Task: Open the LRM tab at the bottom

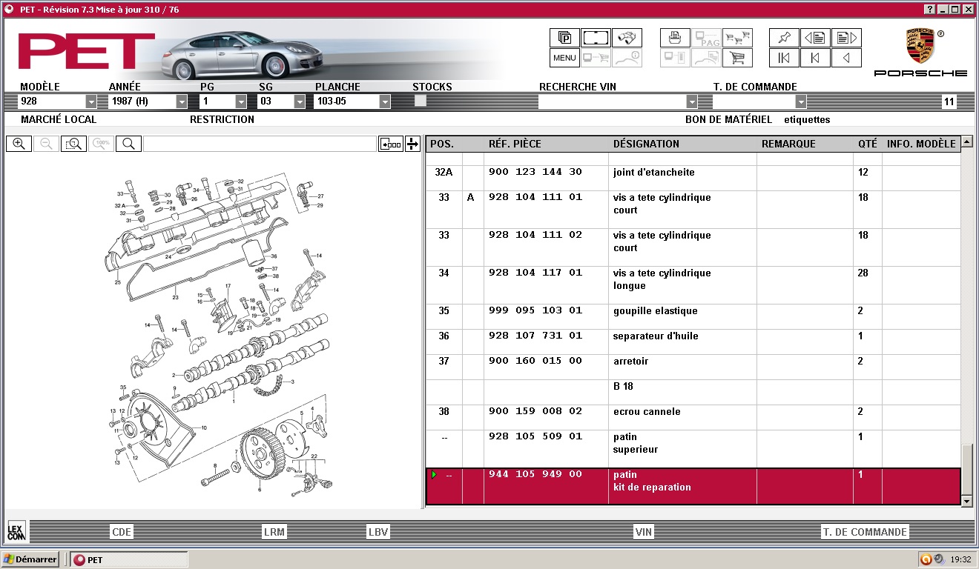Action: coord(274,532)
